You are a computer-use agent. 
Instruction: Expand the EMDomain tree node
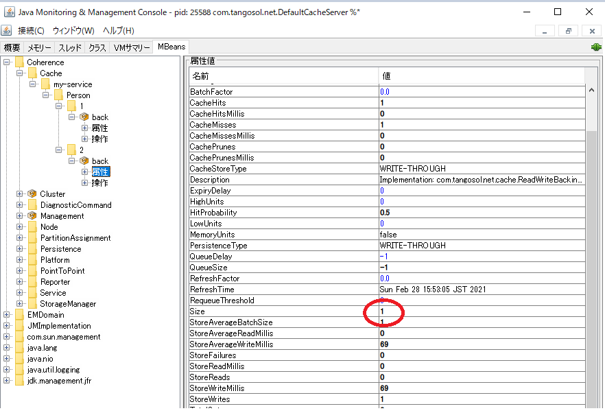pyautogui.click(x=7, y=315)
